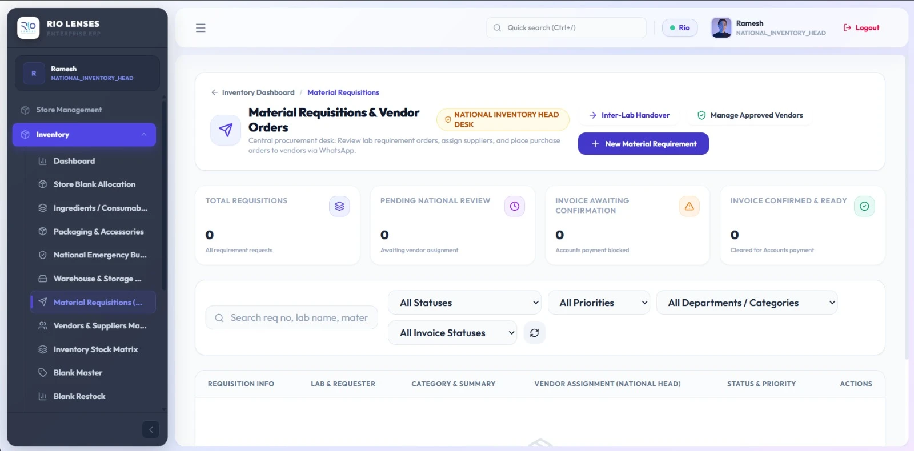Click the Vendor Assignment (National Head) header
The width and height of the screenshot is (914, 451).
[x=607, y=384]
